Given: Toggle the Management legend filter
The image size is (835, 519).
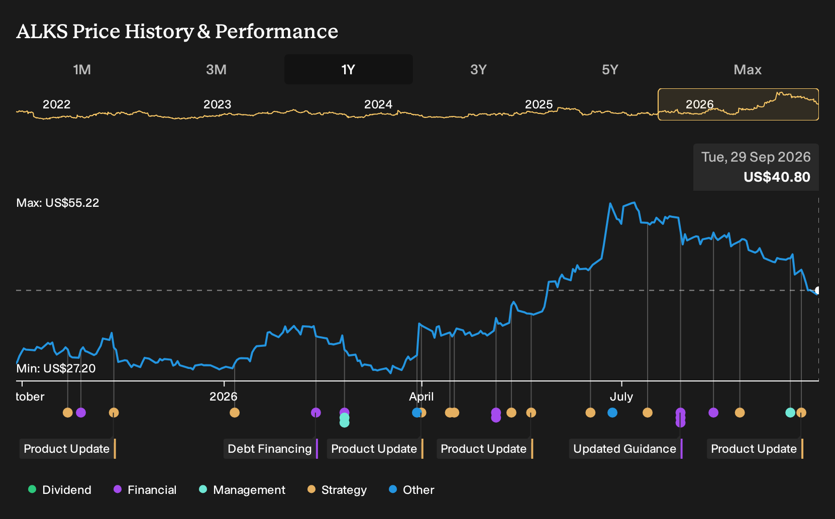Looking at the screenshot, I should [242, 490].
